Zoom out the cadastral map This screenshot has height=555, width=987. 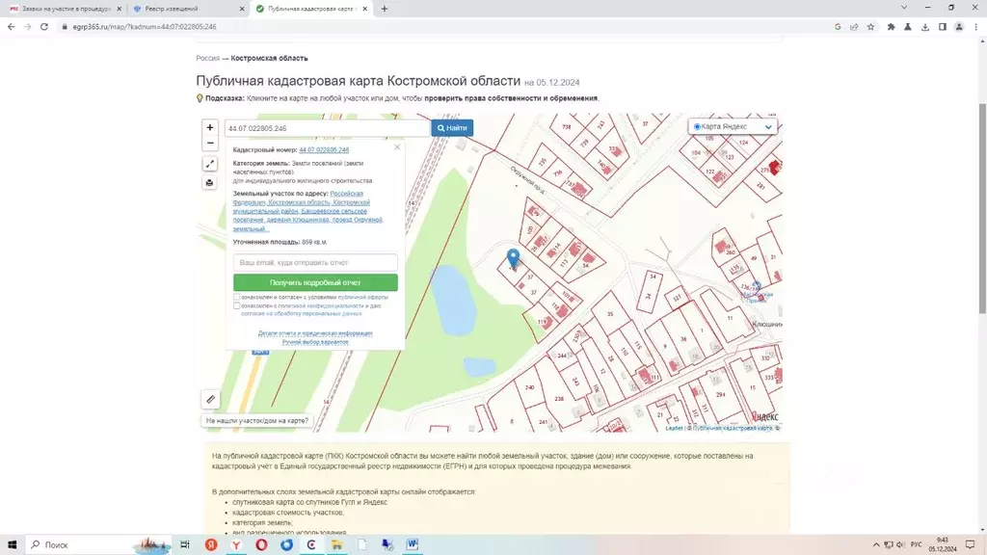[209, 143]
